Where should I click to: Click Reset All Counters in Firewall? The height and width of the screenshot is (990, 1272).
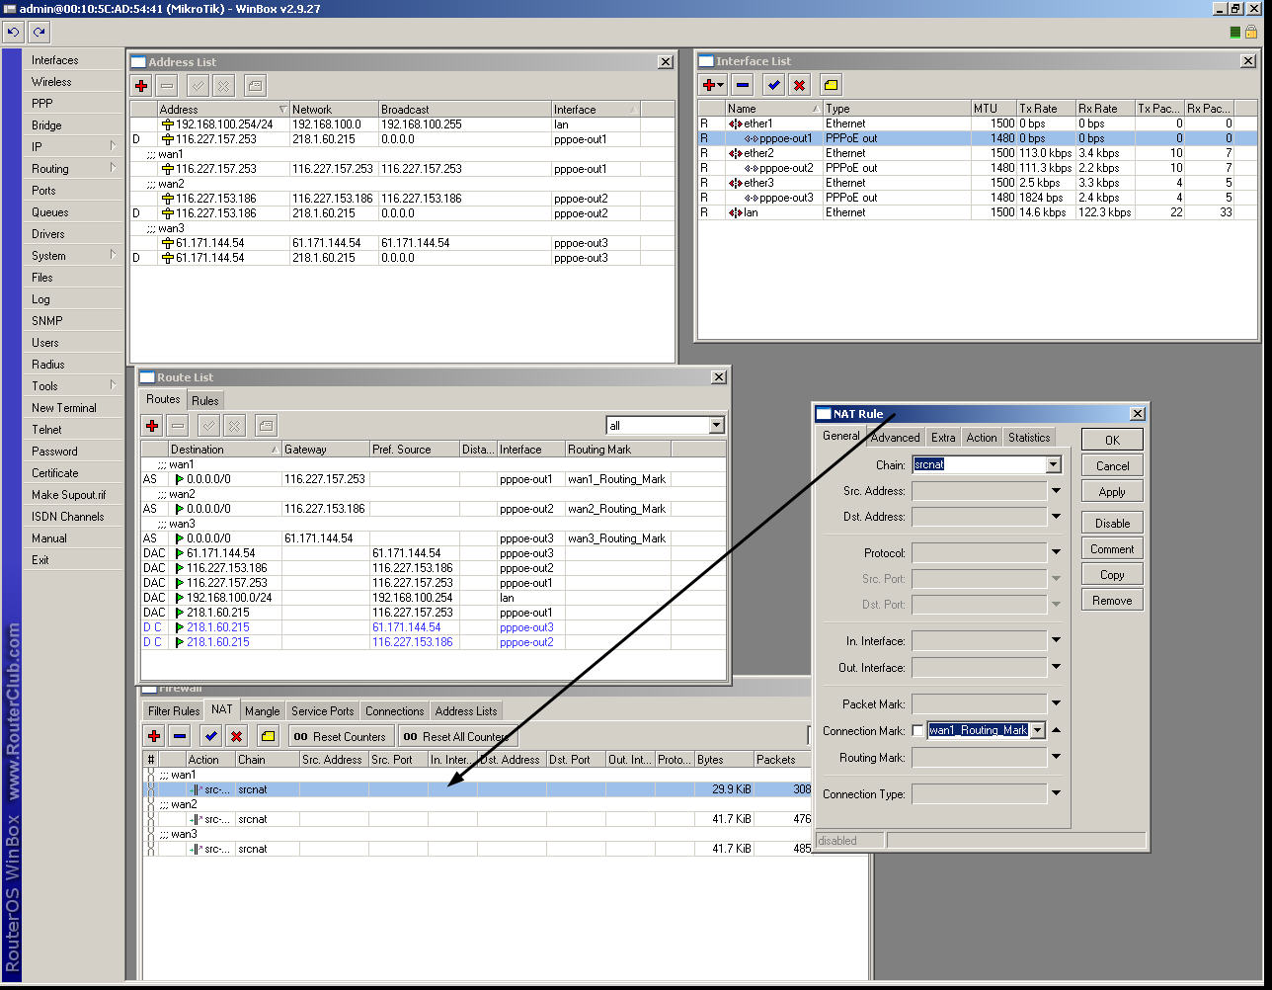pyautogui.click(x=457, y=736)
